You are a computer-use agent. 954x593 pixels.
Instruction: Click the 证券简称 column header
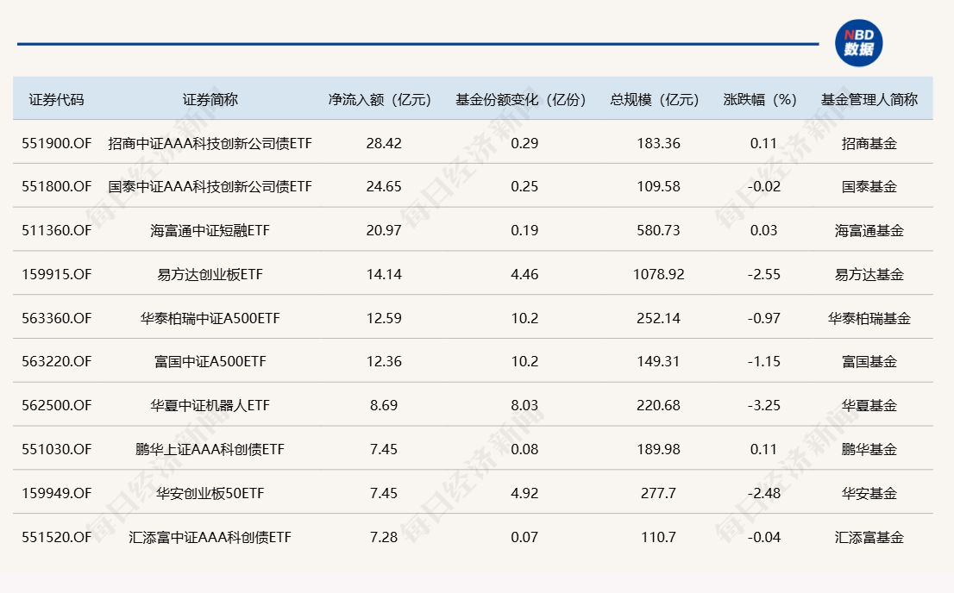(210, 98)
